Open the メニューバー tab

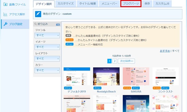(x=109, y=4)
